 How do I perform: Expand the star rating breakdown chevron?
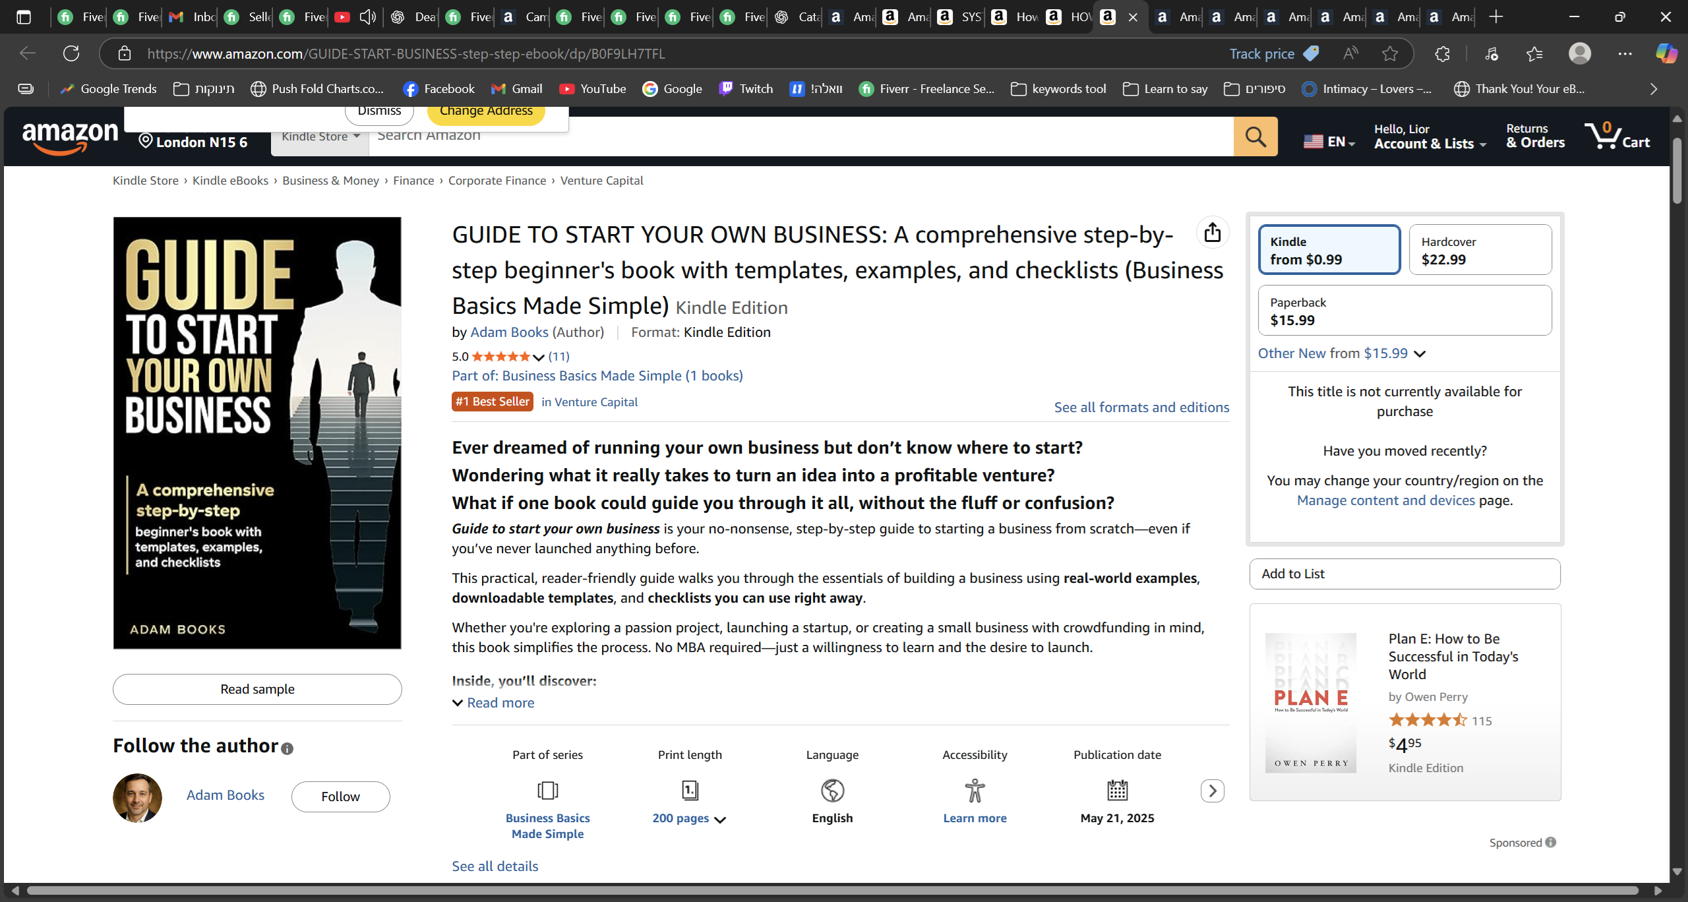(x=539, y=357)
